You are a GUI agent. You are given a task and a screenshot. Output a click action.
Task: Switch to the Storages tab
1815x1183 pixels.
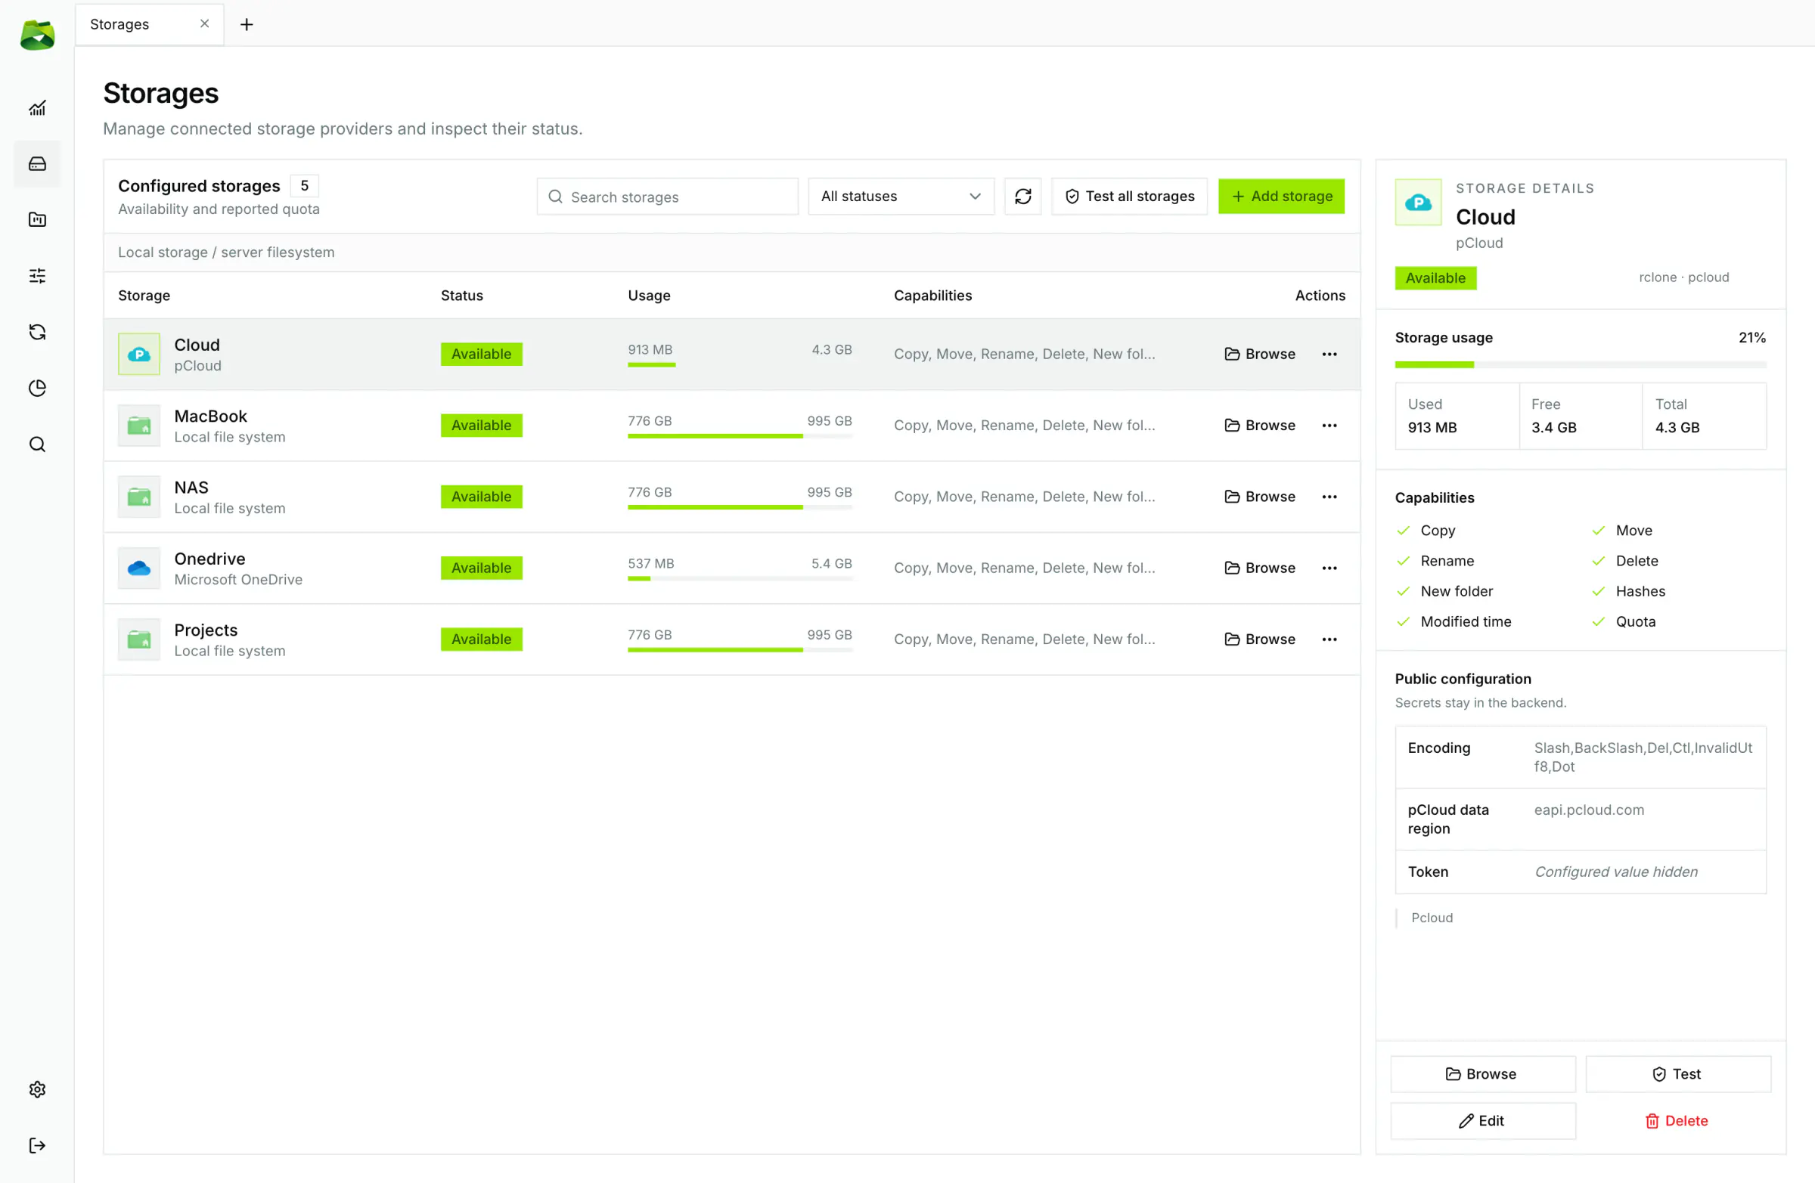coord(119,24)
